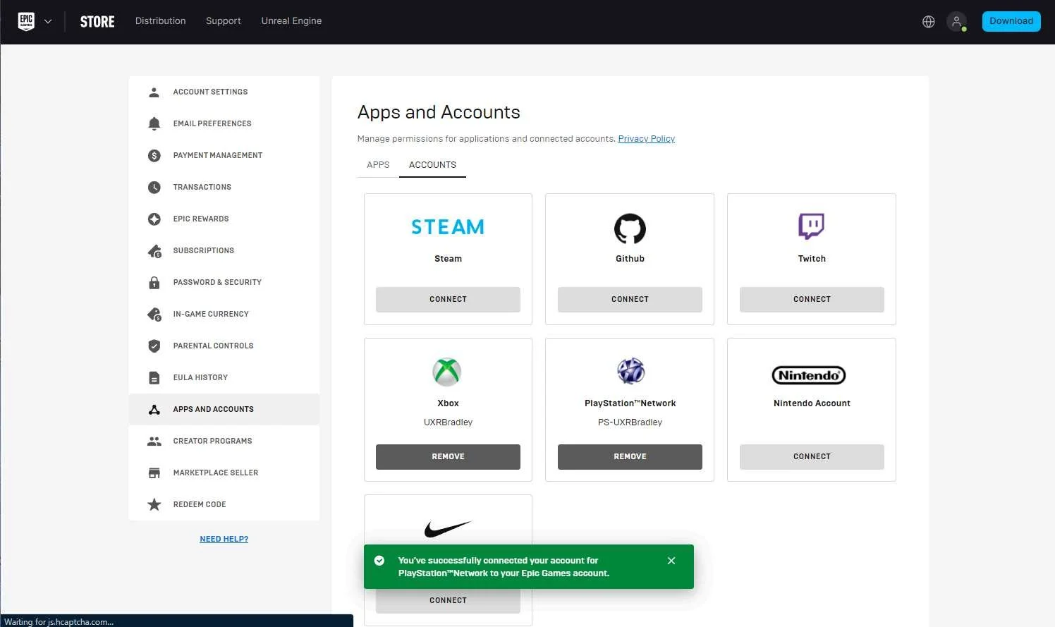Switch to the APPS tab

click(378, 165)
